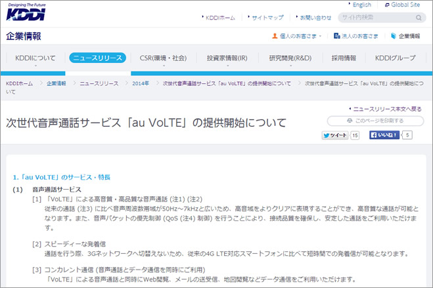Click the book icon beside 企業情報
Image resolution: width=433 pixels, height=288 pixels.
[x=394, y=36]
